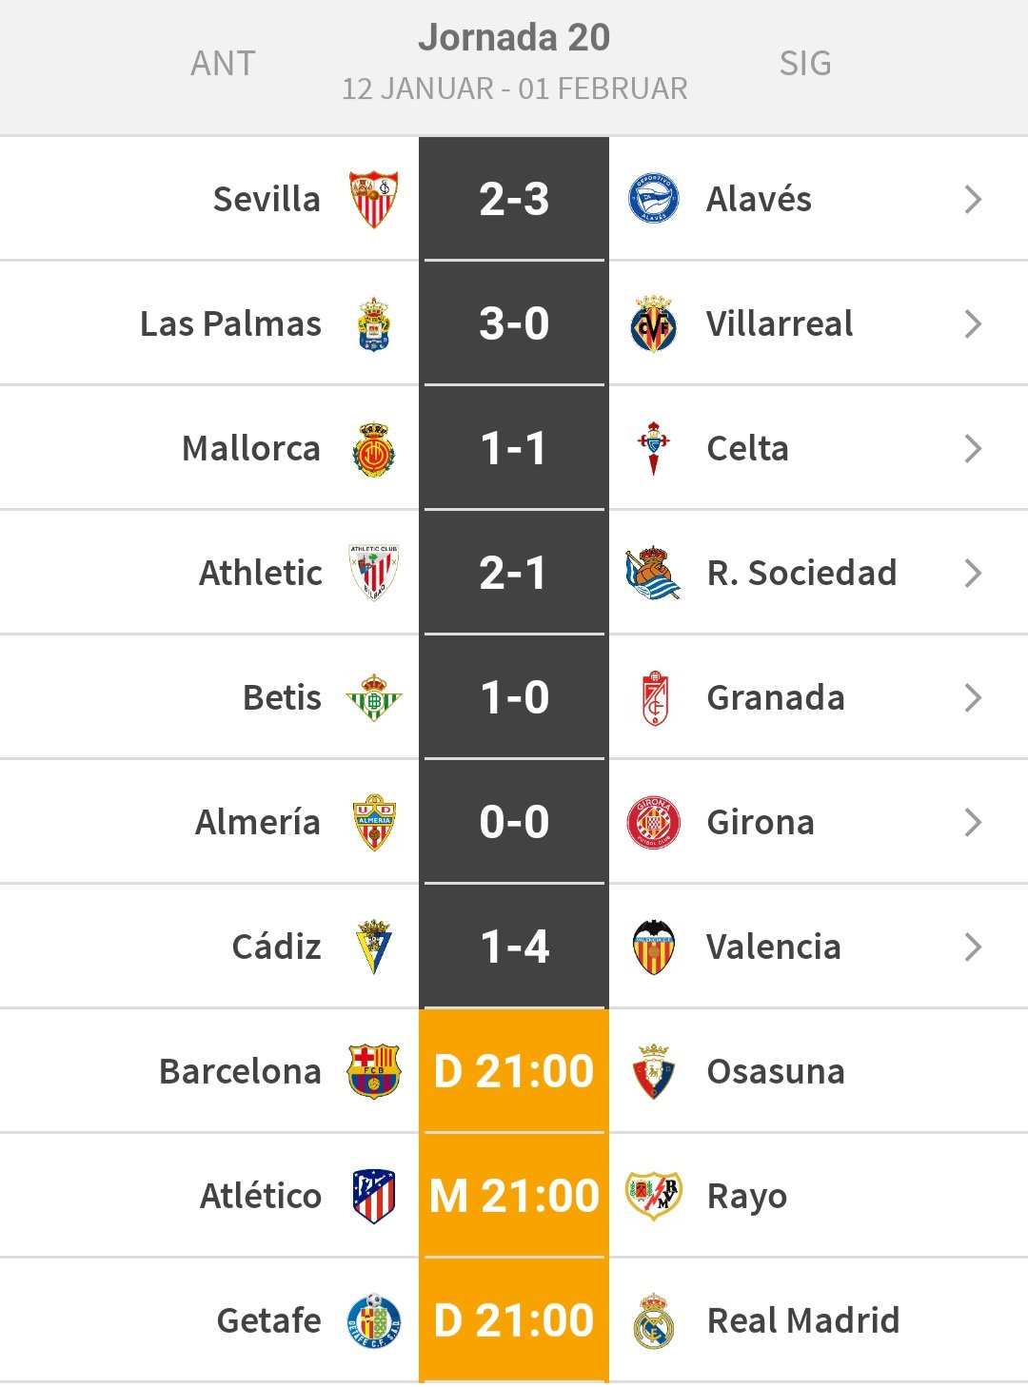Click the Villarreal yellow crest
This screenshot has width=1028, height=1387.
point(654,323)
